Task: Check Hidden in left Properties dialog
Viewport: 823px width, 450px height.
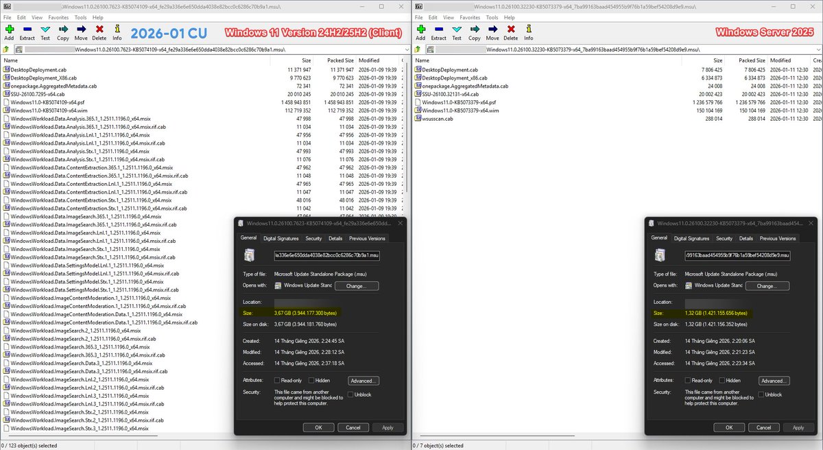Action: point(311,381)
